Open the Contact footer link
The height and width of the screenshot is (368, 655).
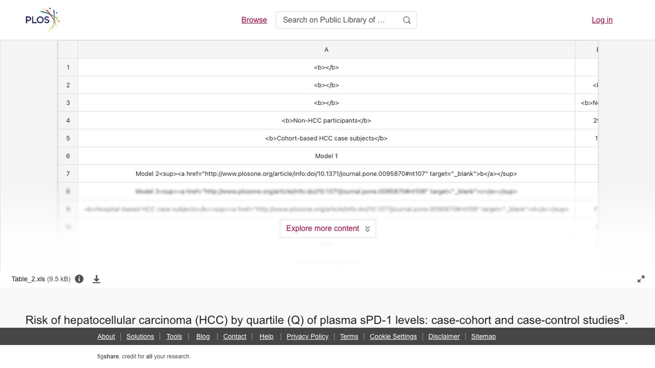(235, 336)
